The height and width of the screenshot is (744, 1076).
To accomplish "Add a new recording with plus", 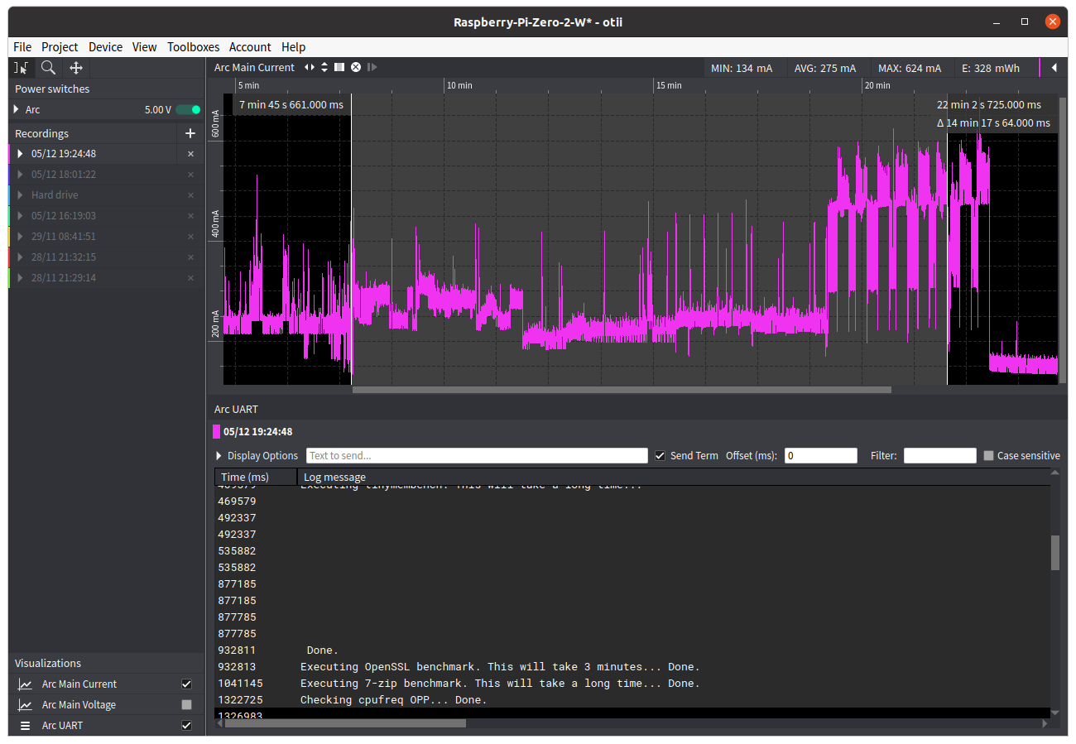I will (x=190, y=133).
